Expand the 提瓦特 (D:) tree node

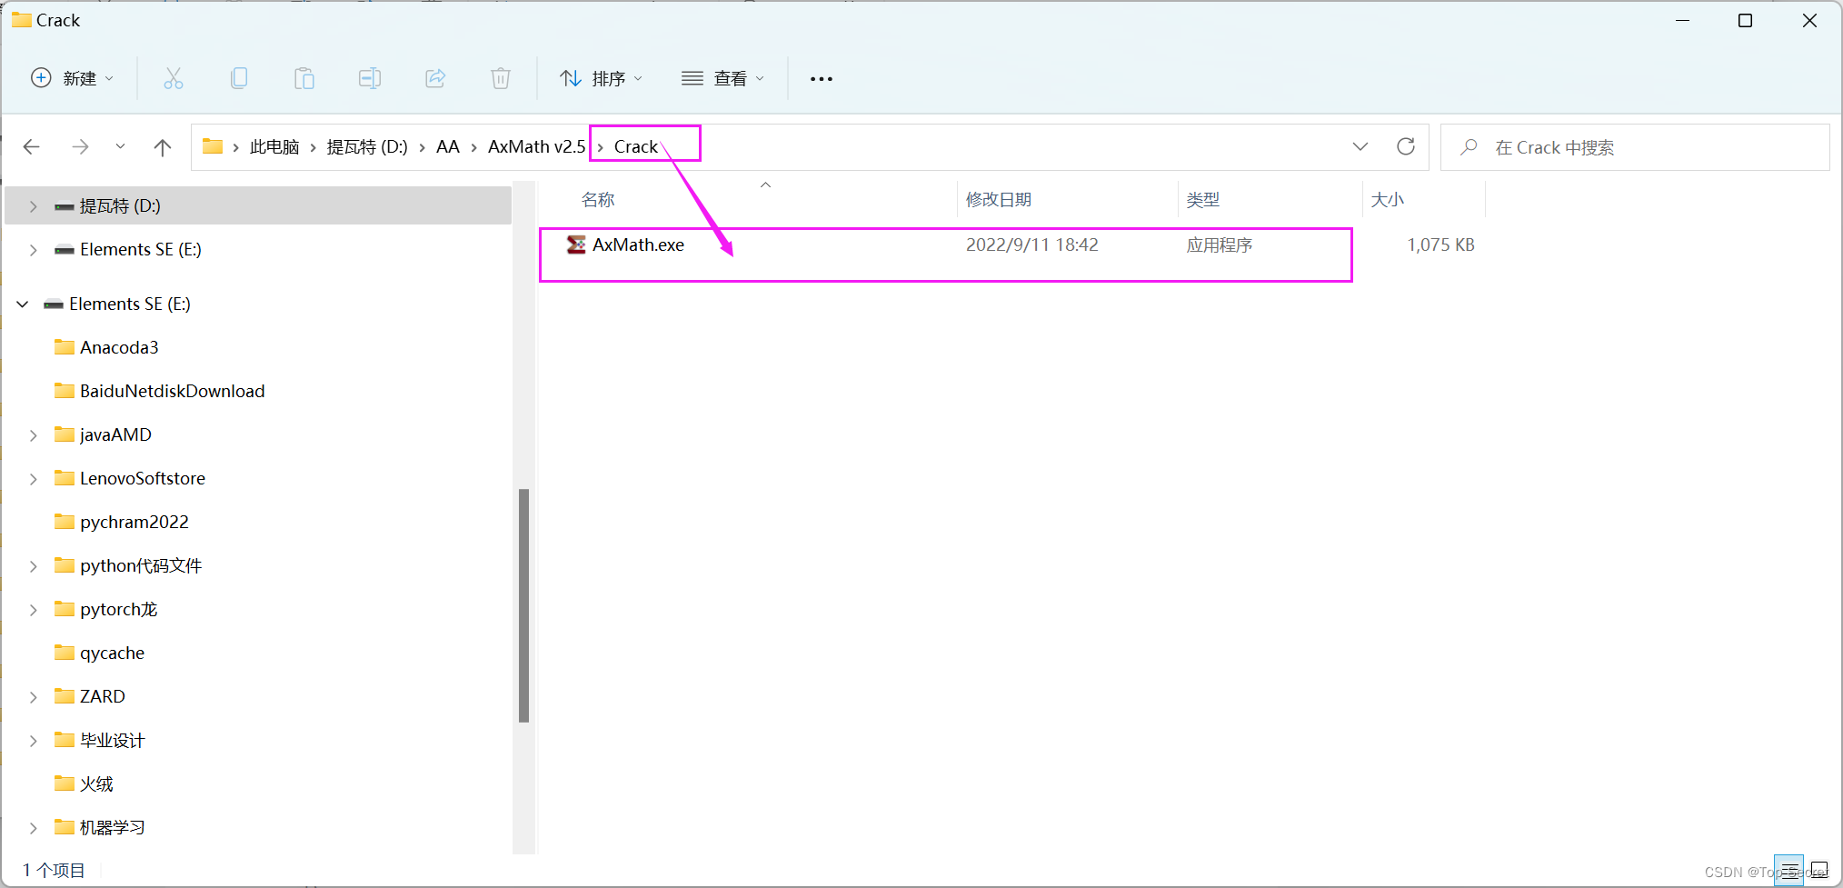(x=34, y=206)
